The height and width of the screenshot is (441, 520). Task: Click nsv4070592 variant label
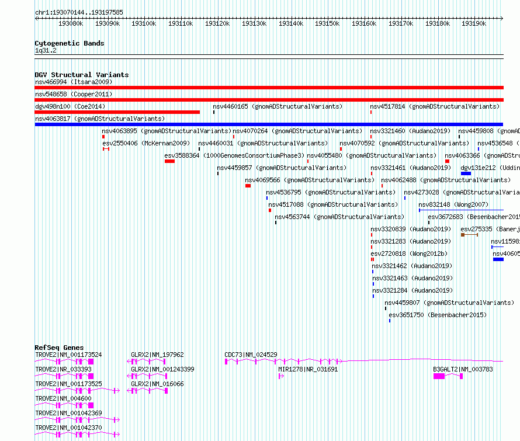(x=404, y=143)
